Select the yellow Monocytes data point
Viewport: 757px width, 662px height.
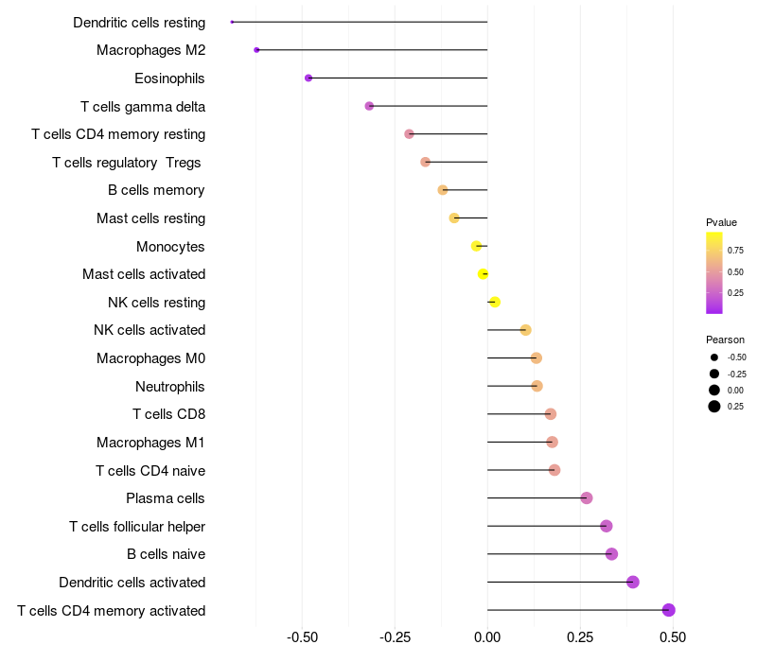(x=477, y=246)
